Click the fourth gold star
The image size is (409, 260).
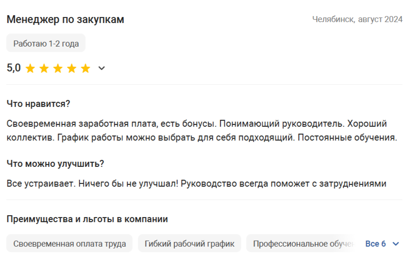coord(72,68)
